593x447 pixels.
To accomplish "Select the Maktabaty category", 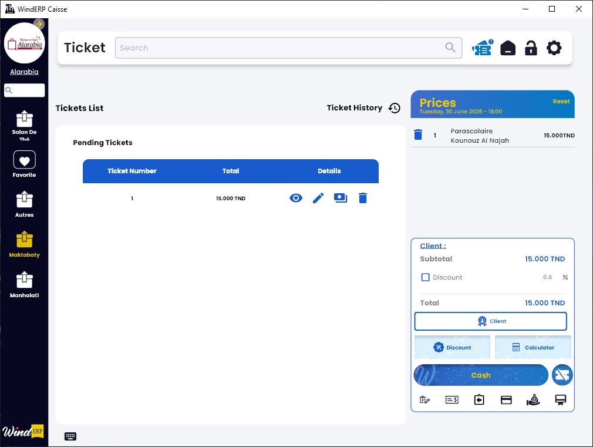I will pyautogui.click(x=24, y=244).
